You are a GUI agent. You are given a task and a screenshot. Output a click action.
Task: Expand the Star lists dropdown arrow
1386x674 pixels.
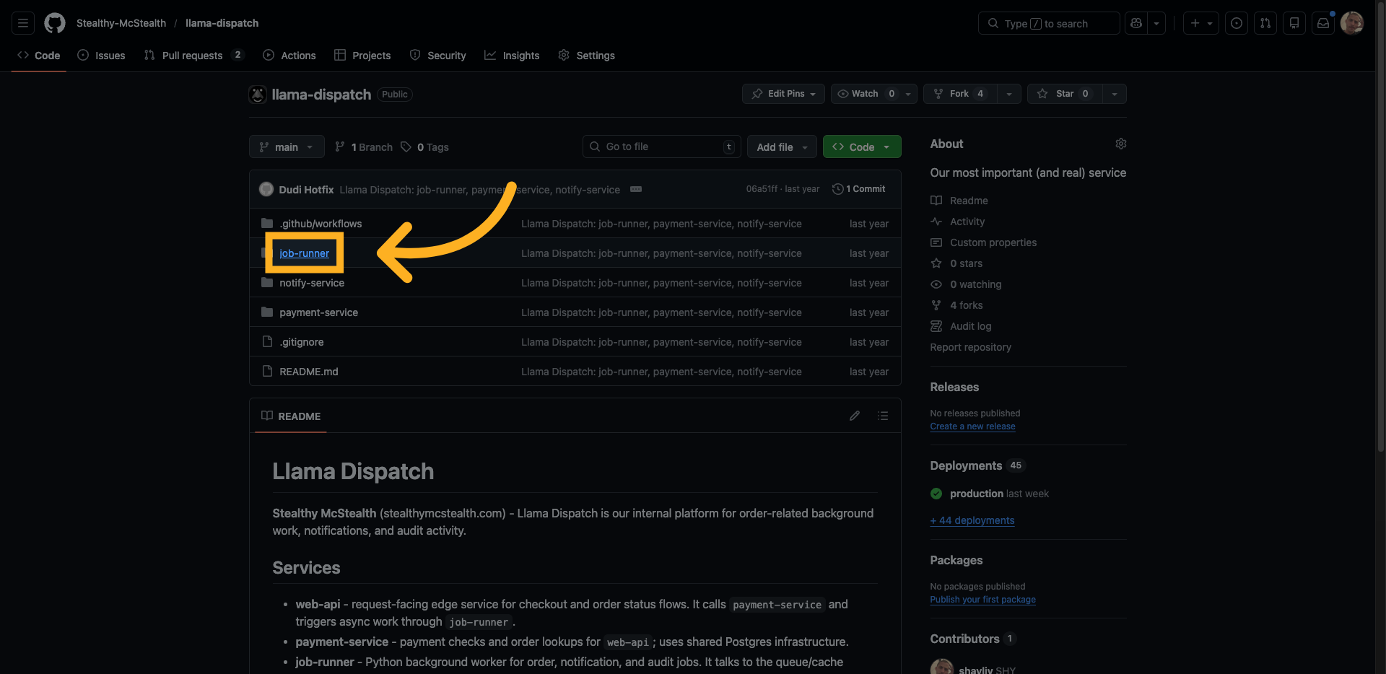pos(1115,94)
